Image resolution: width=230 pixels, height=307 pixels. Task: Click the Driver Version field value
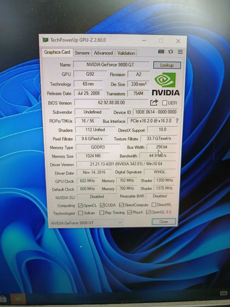tap(126, 164)
